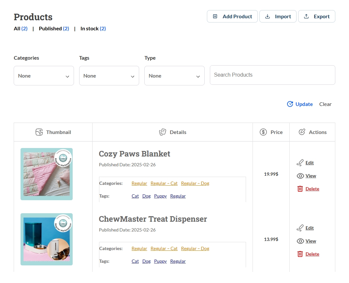Click the Export upload icon
The height and width of the screenshot is (283, 349).
tap(306, 16)
